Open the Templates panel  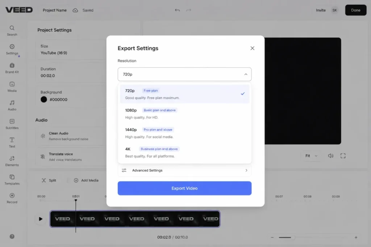(x=12, y=180)
